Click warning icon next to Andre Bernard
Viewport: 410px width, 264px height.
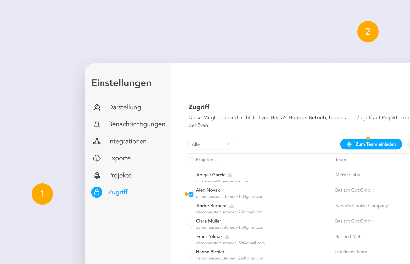[231, 206]
